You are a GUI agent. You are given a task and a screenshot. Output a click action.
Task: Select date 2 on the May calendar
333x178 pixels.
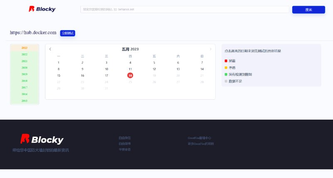click(x=82, y=63)
